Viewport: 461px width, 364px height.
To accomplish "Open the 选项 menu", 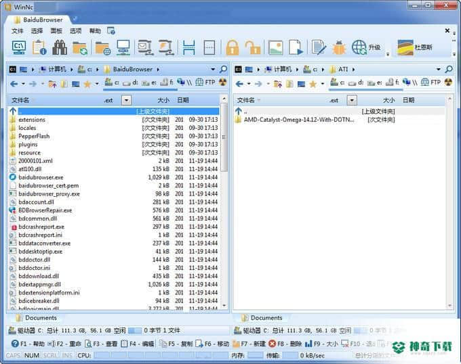I will (75, 31).
